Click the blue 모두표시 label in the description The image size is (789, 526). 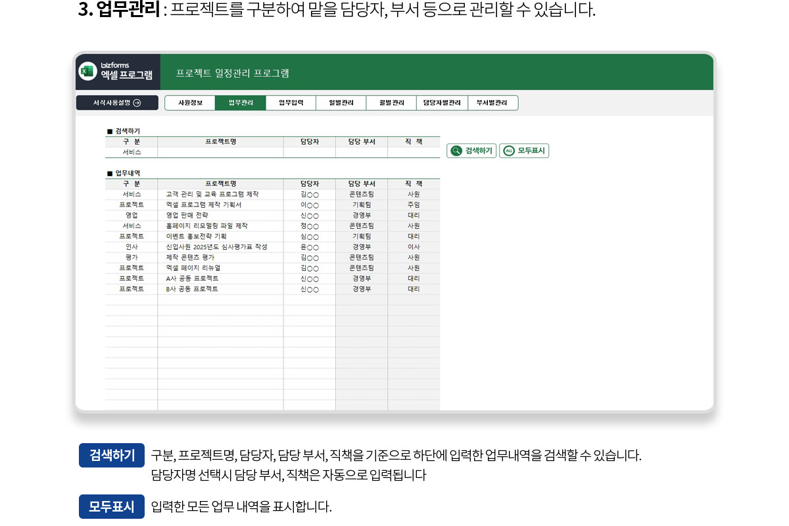tap(112, 507)
